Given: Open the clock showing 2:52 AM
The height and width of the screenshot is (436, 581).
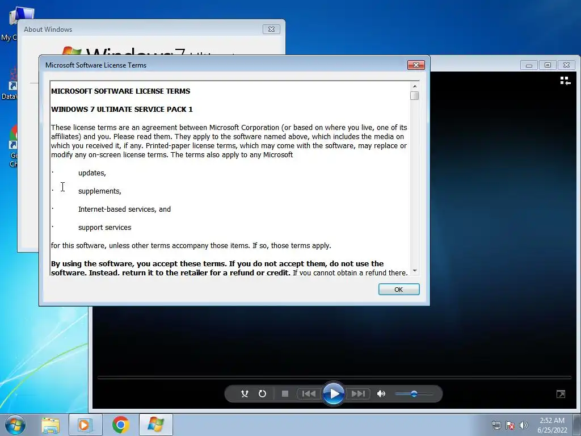Looking at the screenshot, I should coord(552,425).
